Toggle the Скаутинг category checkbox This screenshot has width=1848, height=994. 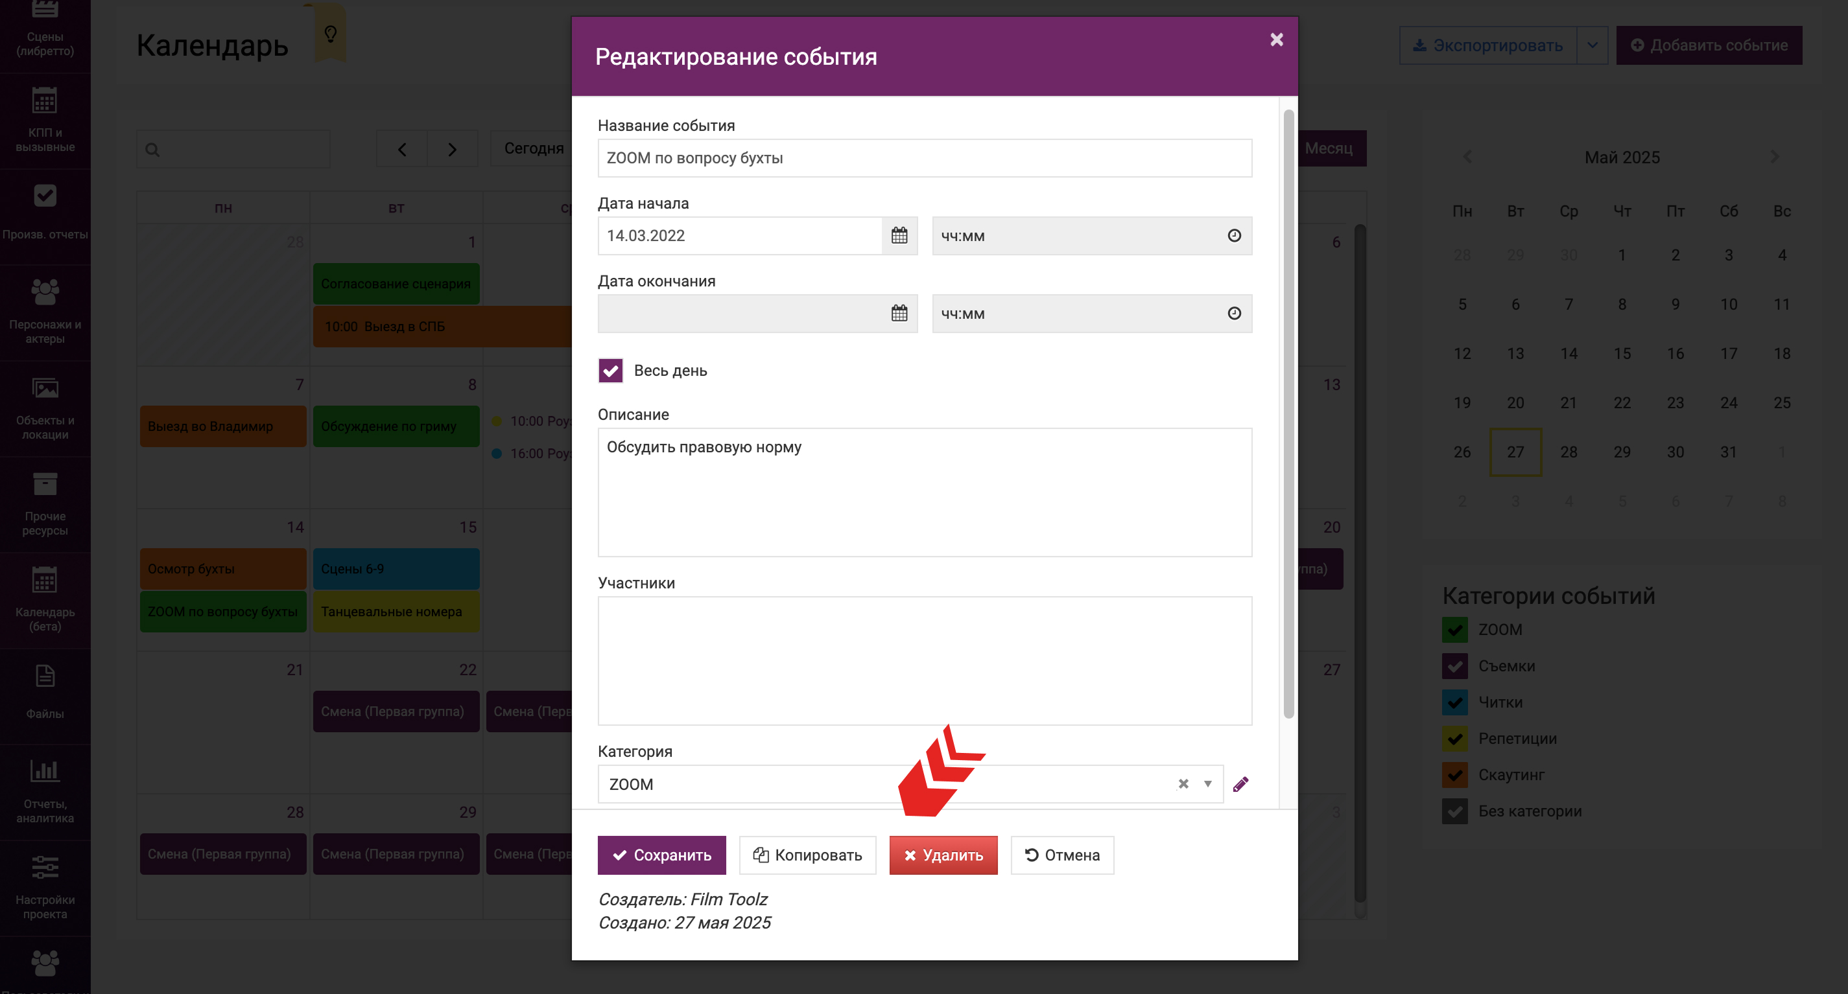(x=1455, y=775)
